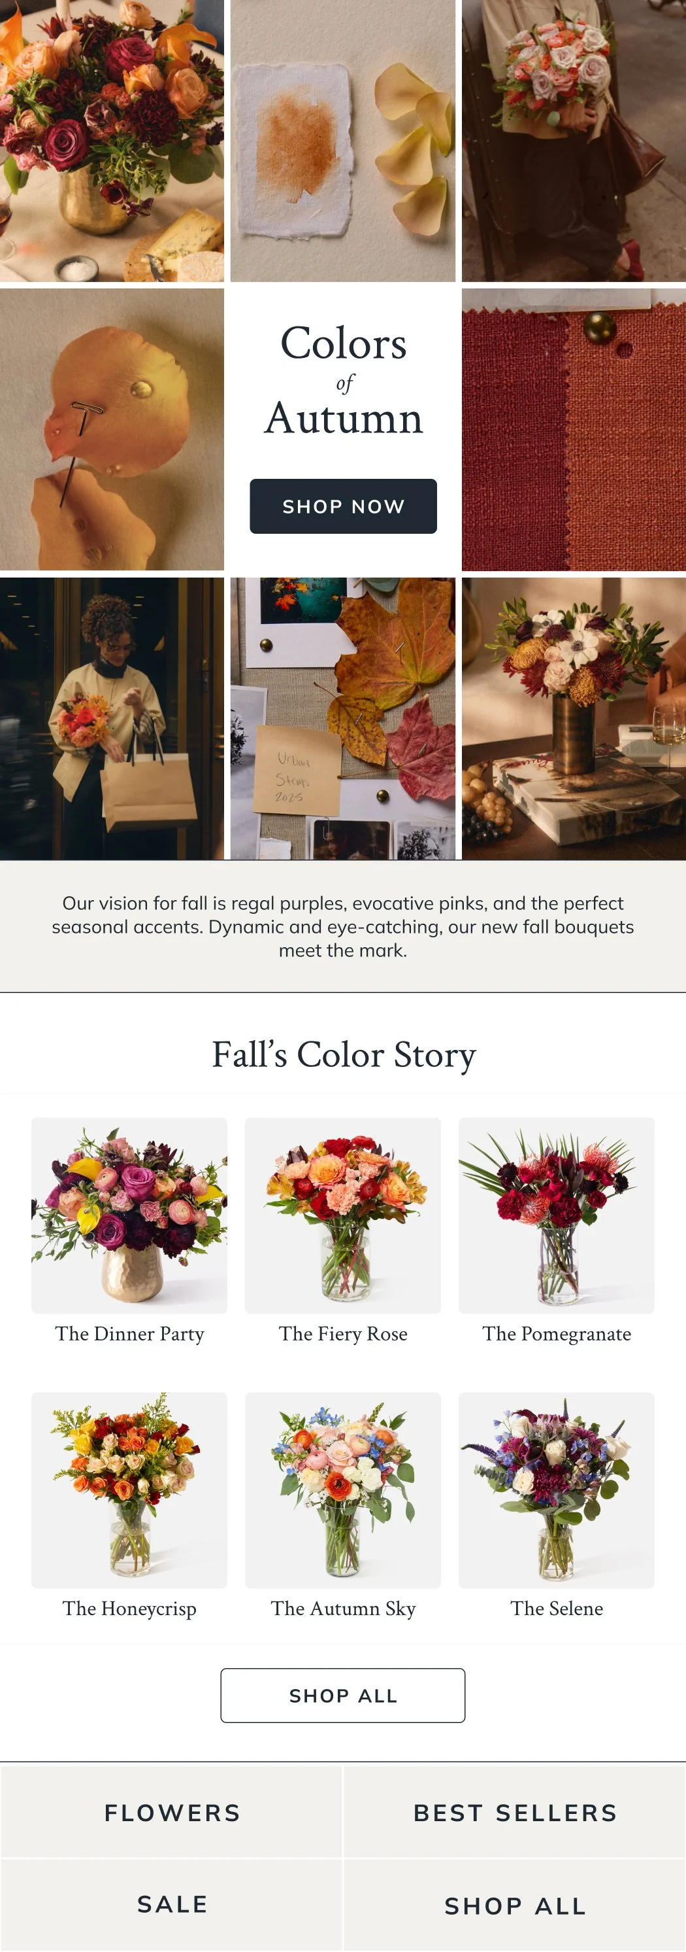The height and width of the screenshot is (1952, 686).
Task: Open The Fiery Rose bouquet image
Action: pos(343,1215)
